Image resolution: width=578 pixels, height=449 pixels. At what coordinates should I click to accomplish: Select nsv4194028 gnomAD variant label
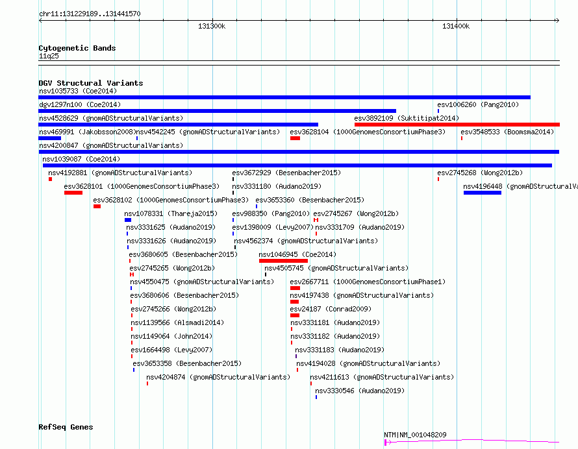368,363
